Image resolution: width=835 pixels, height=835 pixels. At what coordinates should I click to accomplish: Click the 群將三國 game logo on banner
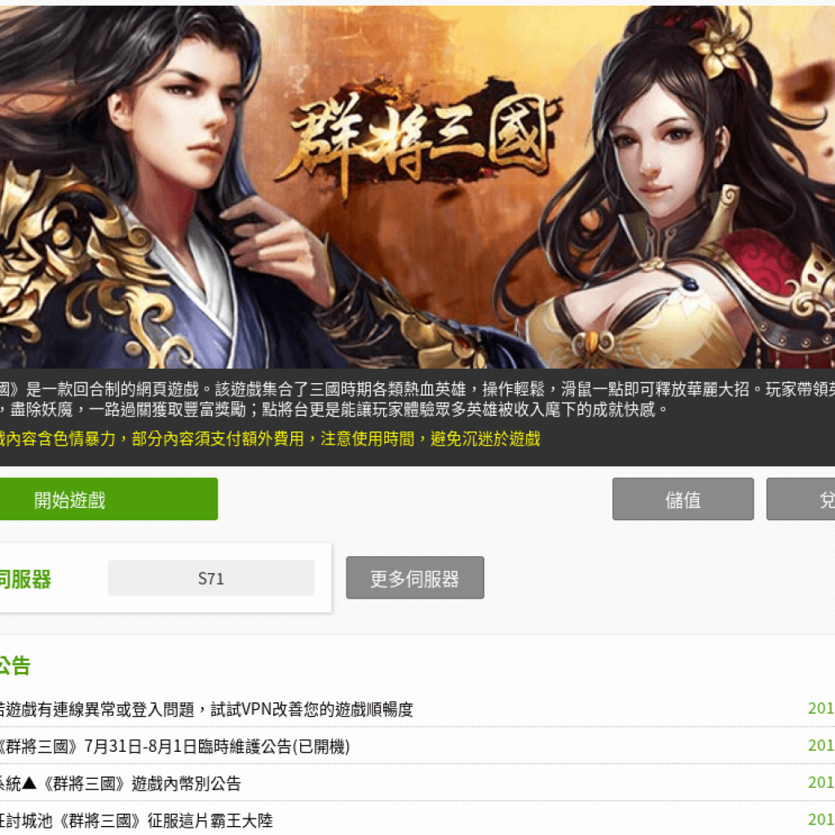(420, 137)
